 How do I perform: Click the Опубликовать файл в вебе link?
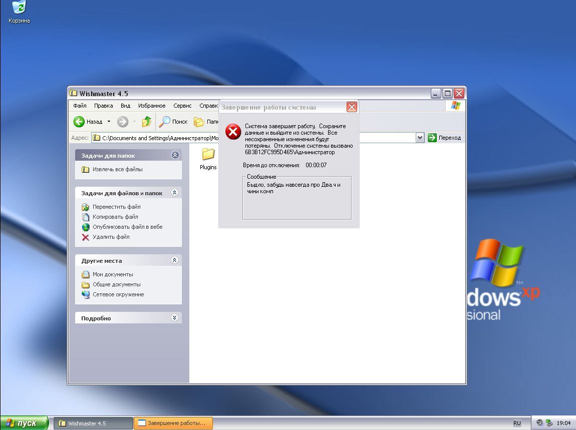(x=127, y=227)
